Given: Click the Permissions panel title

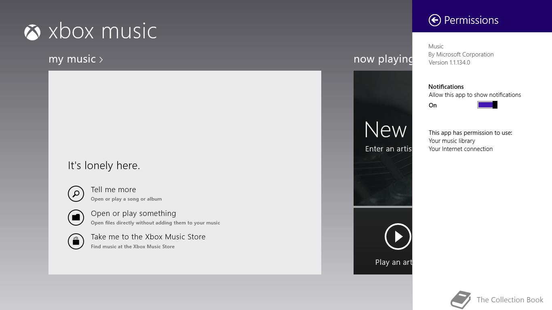Looking at the screenshot, I should (471, 20).
